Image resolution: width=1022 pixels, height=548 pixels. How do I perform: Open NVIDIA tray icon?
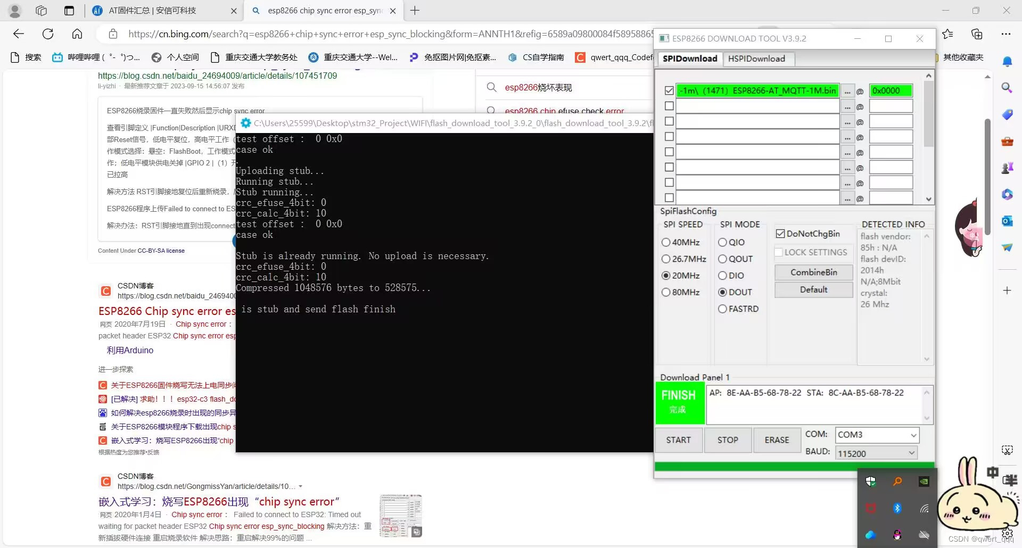click(x=925, y=481)
